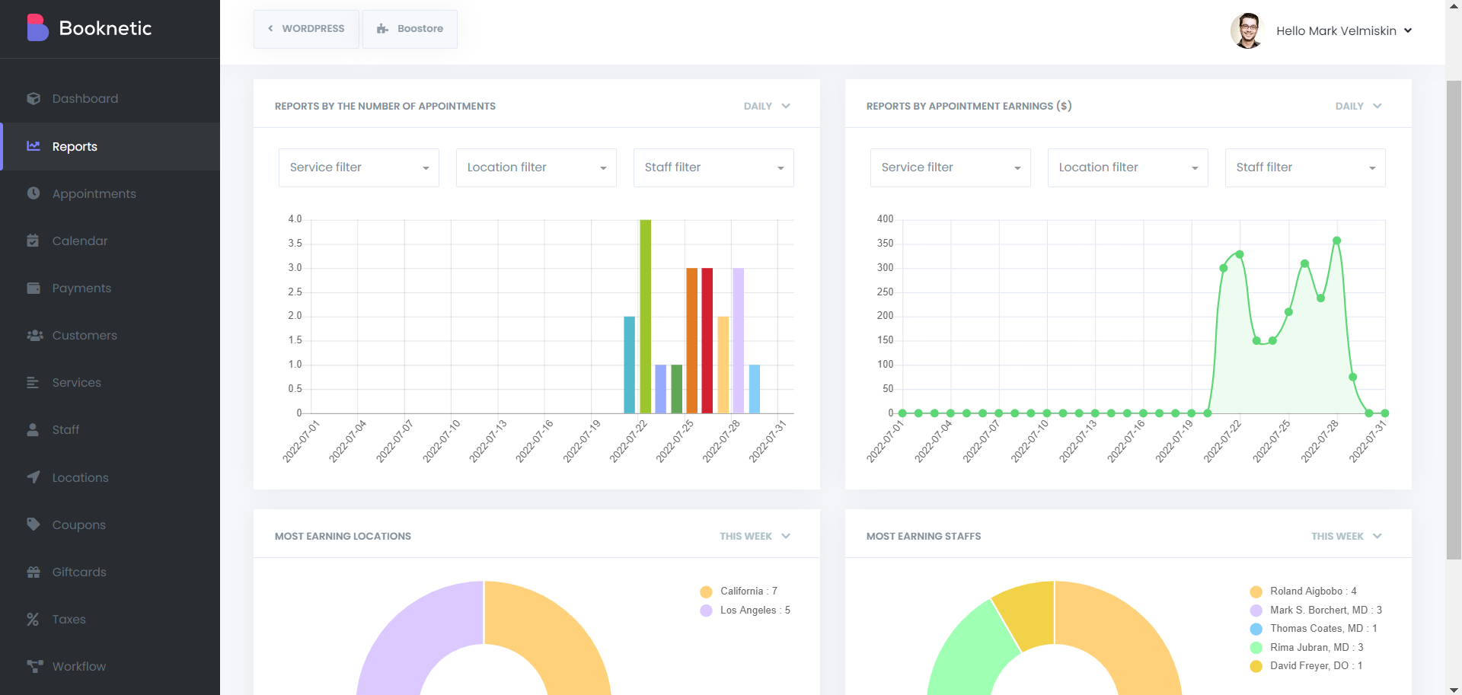The height and width of the screenshot is (695, 1462).
Task: Open the Appointments menu item
Action: click(x=110, y=193)
